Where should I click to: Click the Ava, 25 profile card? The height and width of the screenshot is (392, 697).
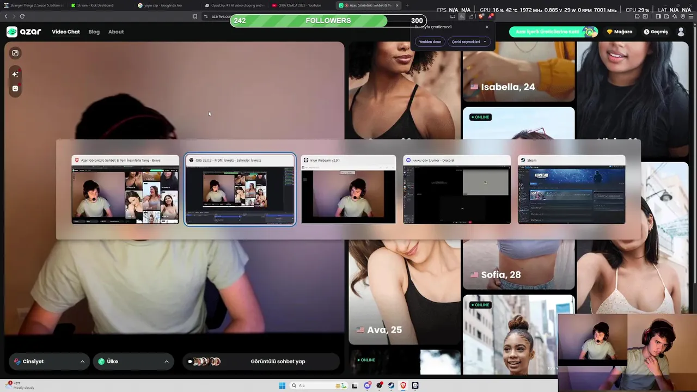[404, 292]
